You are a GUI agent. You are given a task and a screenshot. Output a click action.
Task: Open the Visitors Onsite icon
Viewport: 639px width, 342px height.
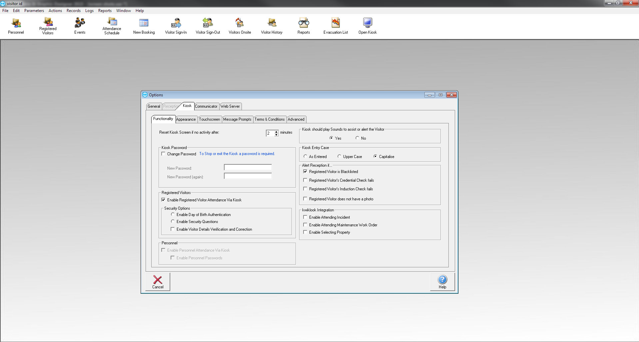click(x=240, y=26)
